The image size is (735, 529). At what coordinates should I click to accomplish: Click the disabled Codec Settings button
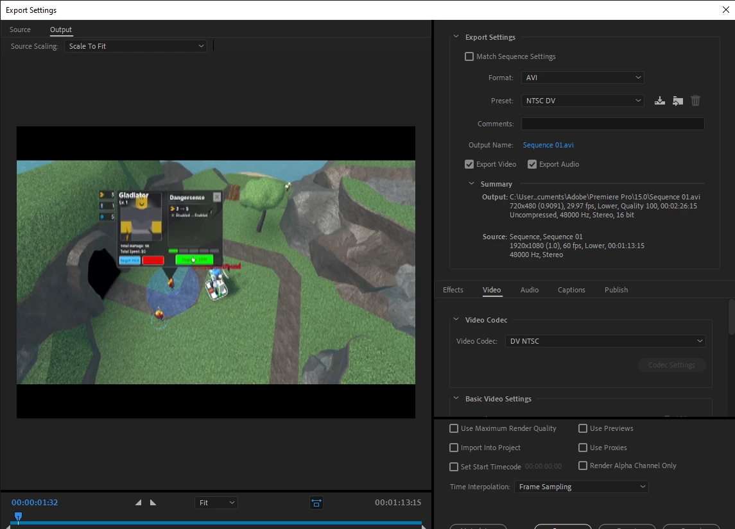point(671,365)
